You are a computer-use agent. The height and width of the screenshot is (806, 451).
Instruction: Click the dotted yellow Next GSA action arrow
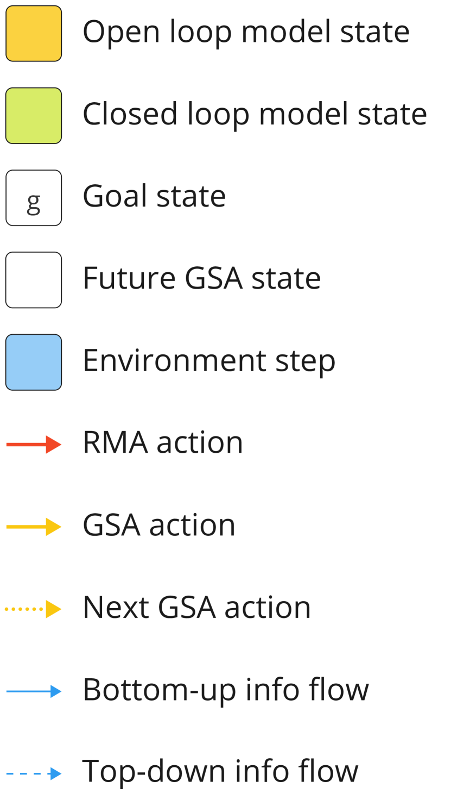click(x=34, y=609)
